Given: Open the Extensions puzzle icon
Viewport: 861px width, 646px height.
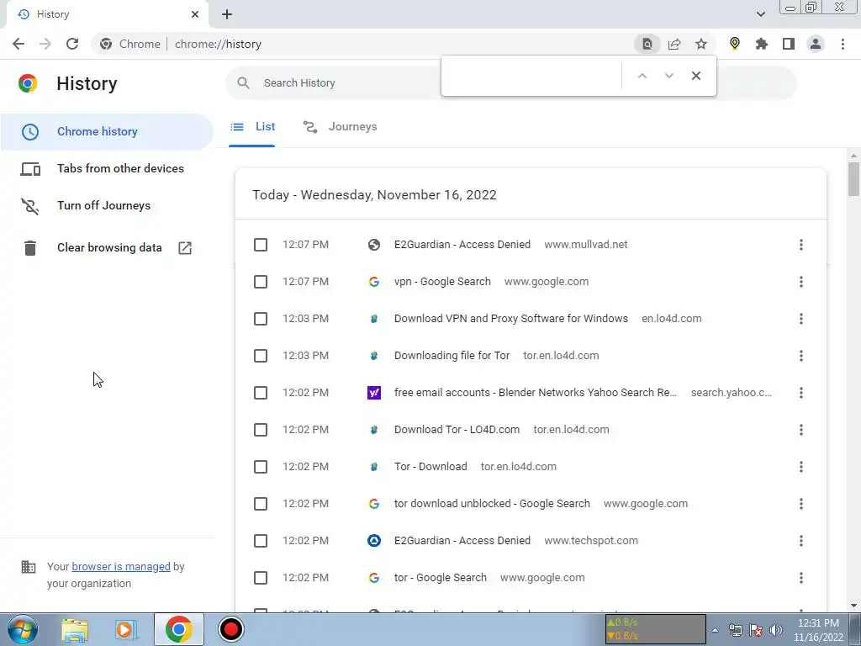Looking at the screenshot, I should tap(762, 44).
